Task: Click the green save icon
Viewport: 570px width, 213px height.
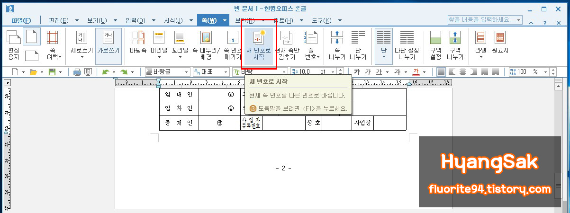Action: (x=52, y=72)
